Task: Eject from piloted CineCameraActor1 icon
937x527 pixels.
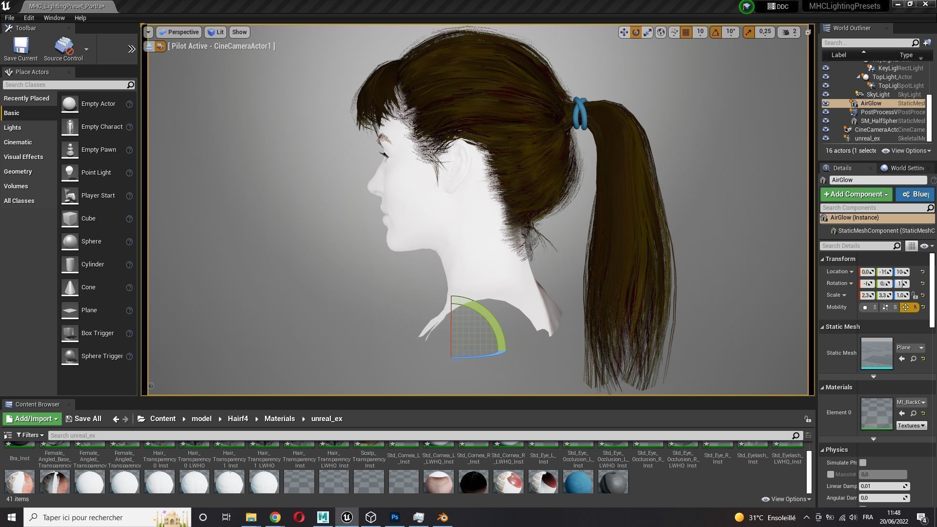Action: click(x=149, y=46)
